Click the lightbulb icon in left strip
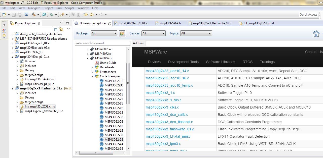 [x=4, y=36]
